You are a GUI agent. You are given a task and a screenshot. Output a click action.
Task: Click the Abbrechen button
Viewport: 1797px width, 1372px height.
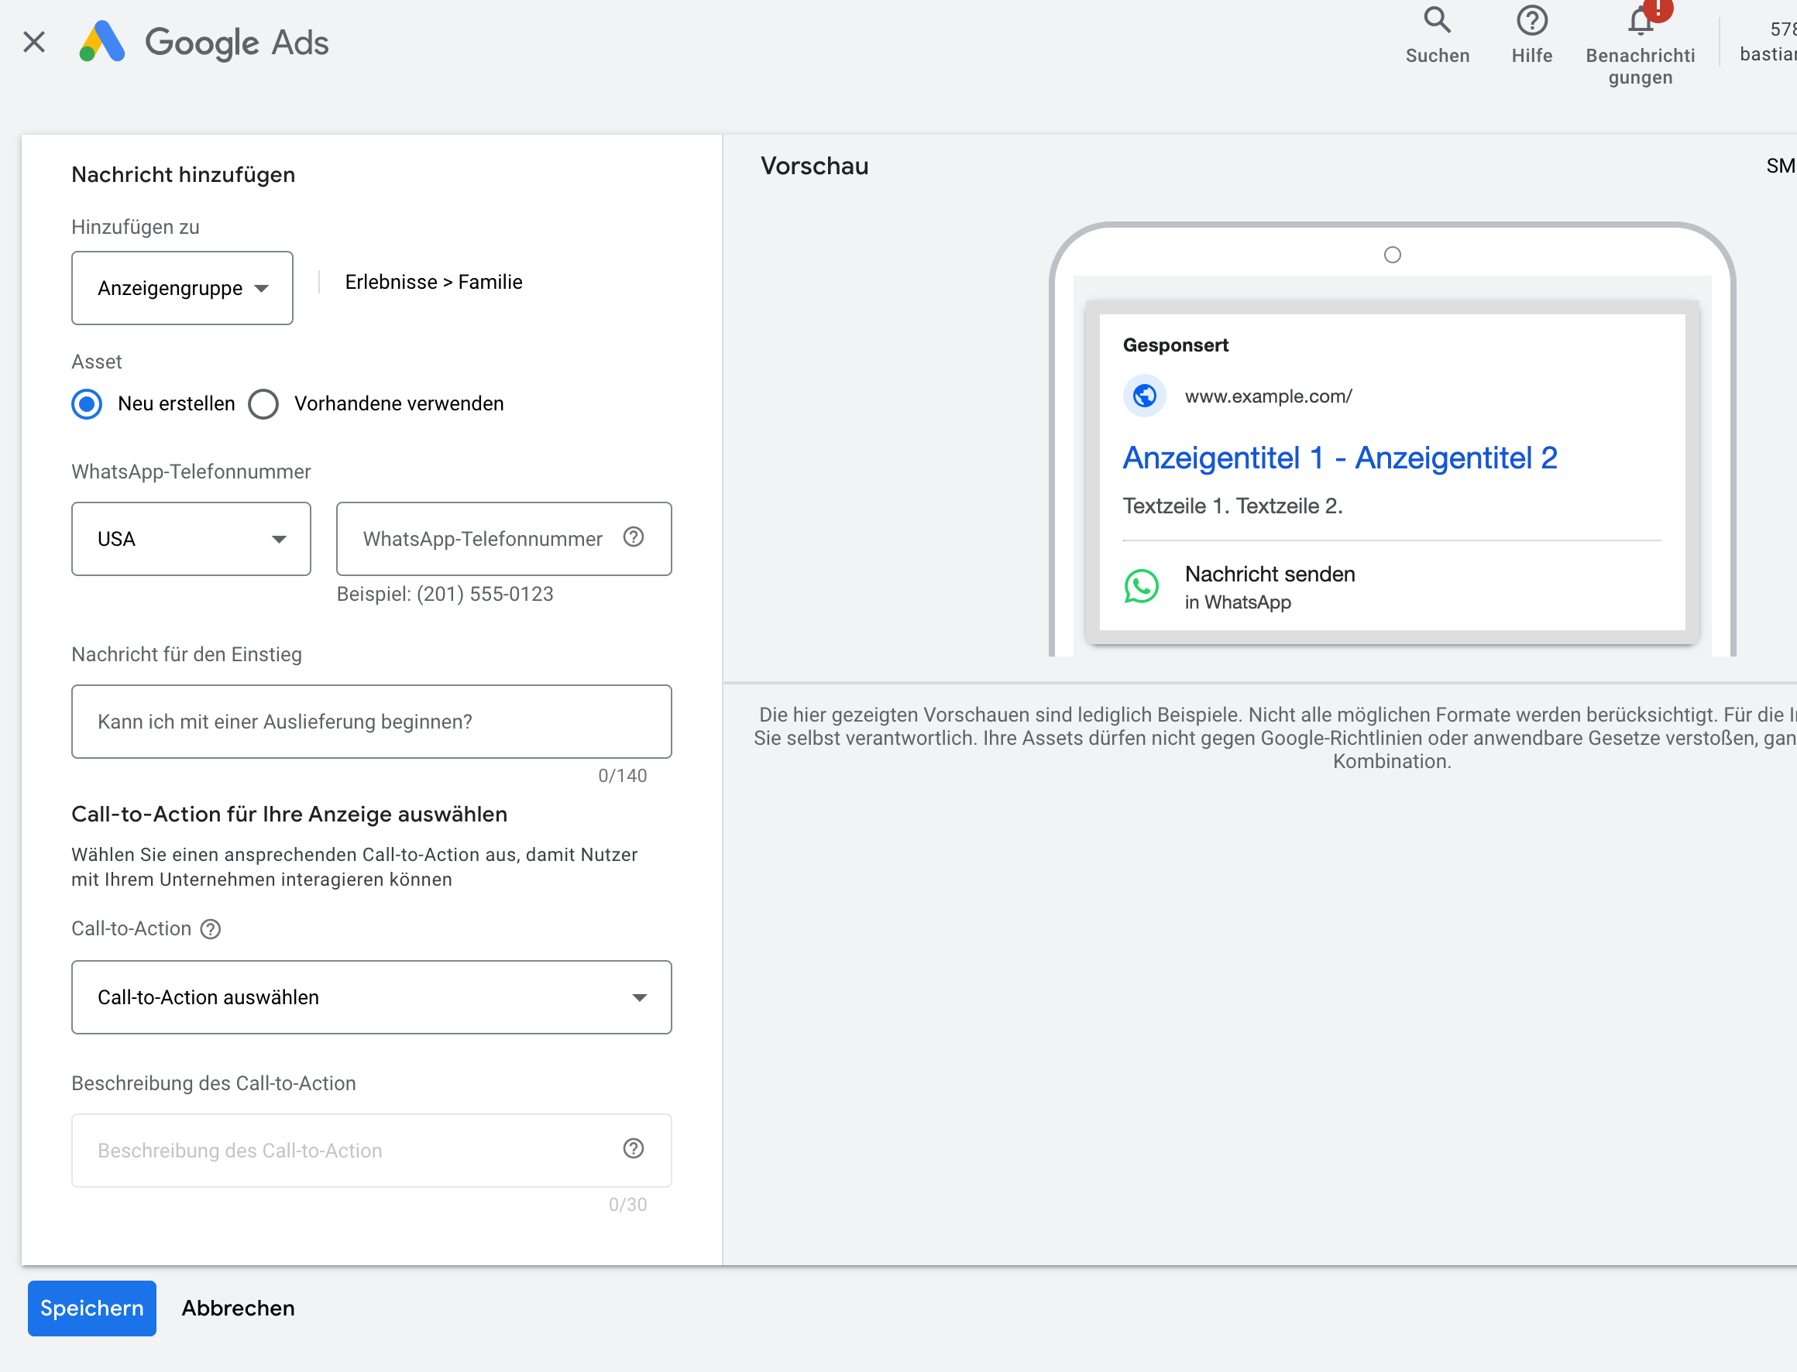tap(238, 1309)
